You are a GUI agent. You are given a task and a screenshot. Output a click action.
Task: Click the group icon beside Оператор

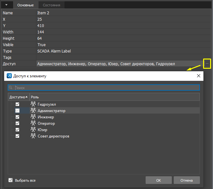33,123
